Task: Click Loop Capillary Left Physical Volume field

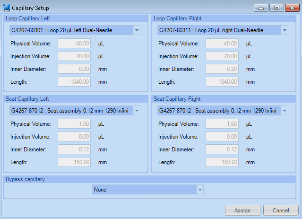Action: click(74, 44)
